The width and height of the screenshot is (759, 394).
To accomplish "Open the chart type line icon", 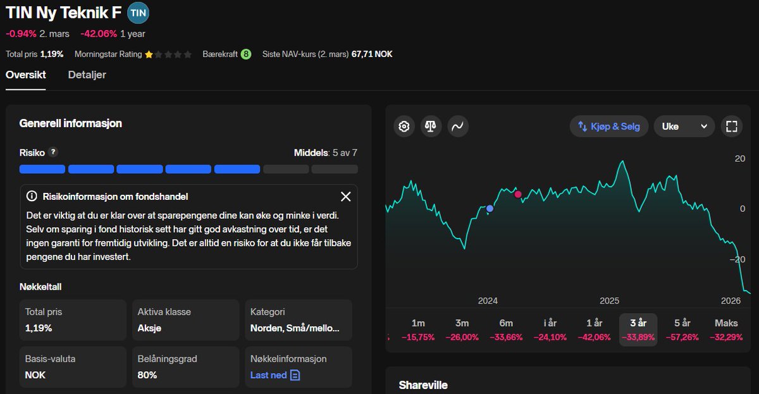I will [458, 126].
